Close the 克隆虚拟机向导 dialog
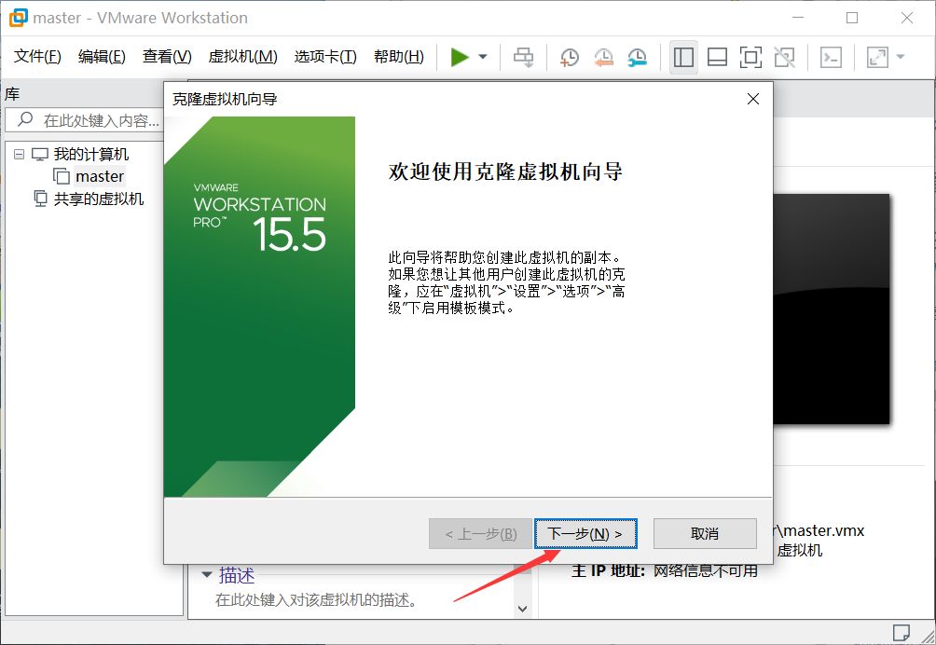936x645 pixels. click(753, 99)
